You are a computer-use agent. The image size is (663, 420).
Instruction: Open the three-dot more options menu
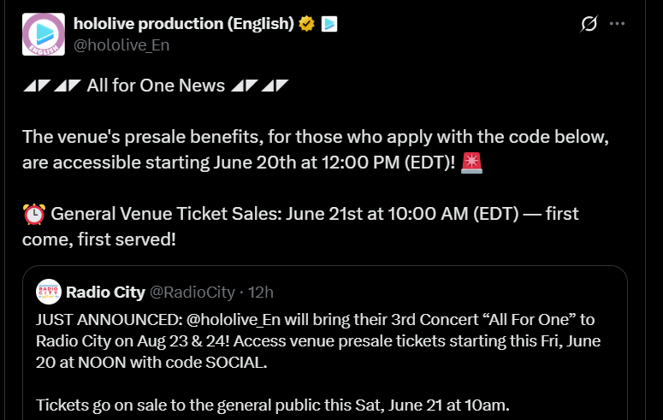pos(617,24)
